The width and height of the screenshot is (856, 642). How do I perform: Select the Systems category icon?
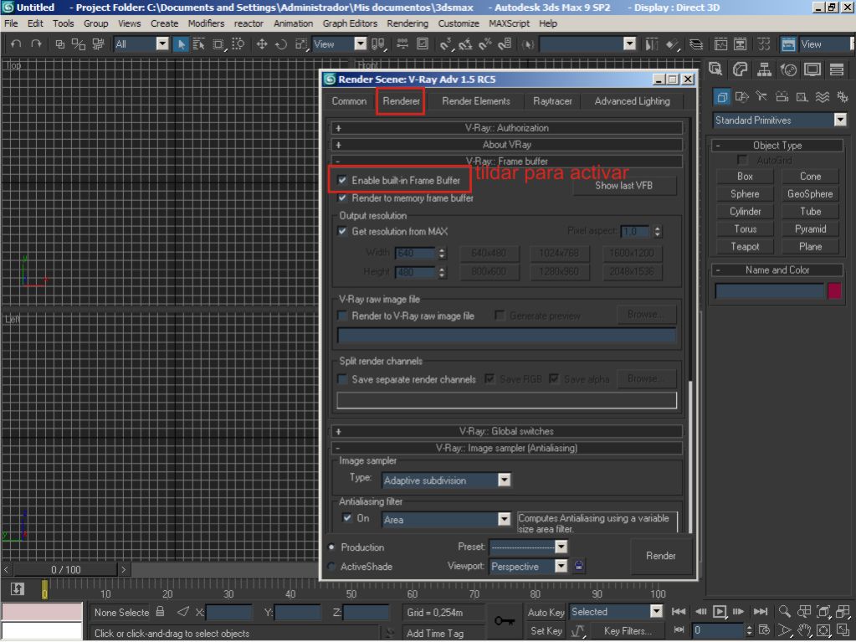click(843, 97)
